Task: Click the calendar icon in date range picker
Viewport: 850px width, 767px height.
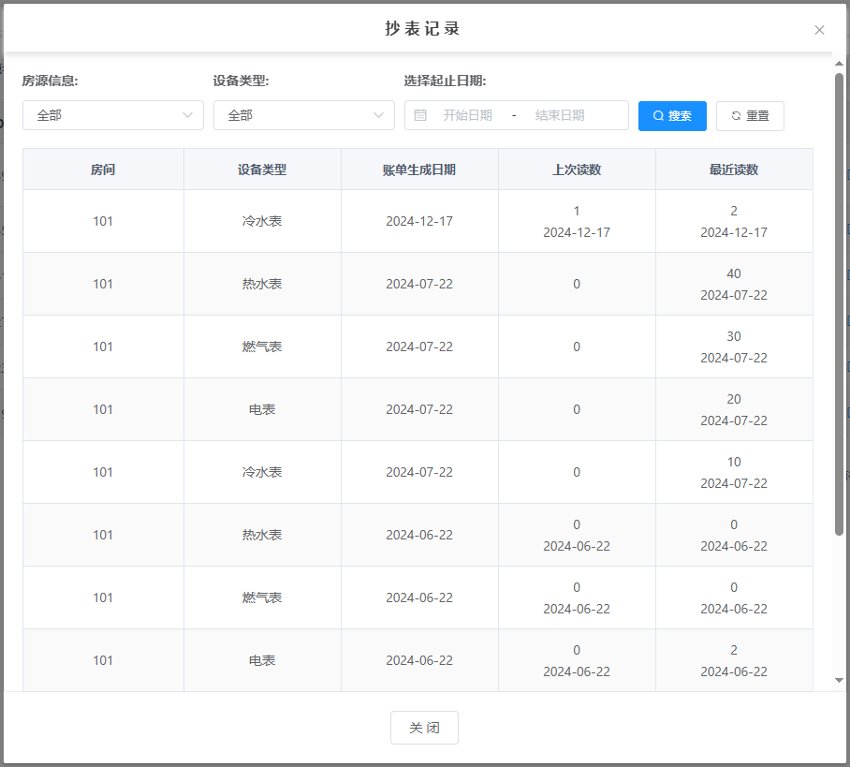Action: coord(420,115)
